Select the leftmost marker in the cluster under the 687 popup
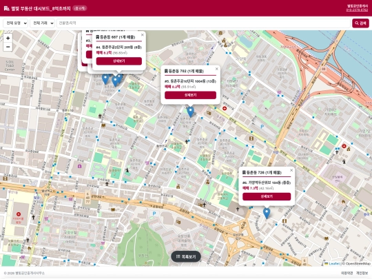372x279 pixels. coord(105,79)
